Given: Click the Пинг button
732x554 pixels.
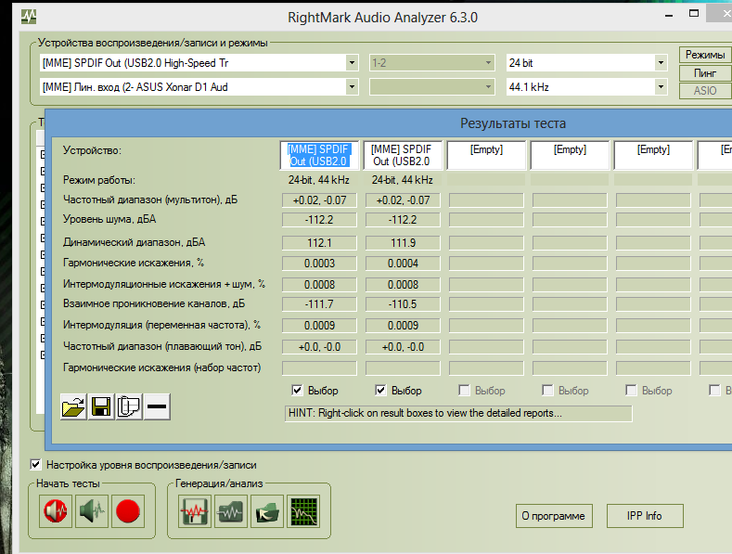Looking at the screenshot, I should tap(705, 73).
